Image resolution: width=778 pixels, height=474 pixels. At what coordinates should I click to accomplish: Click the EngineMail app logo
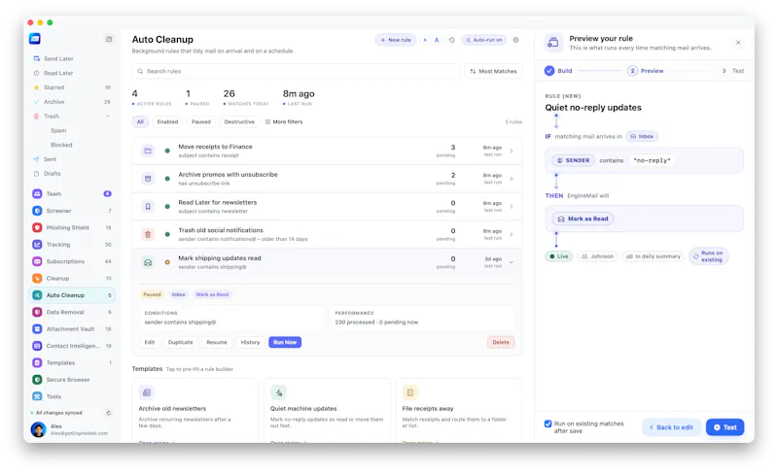pos(35,39)
